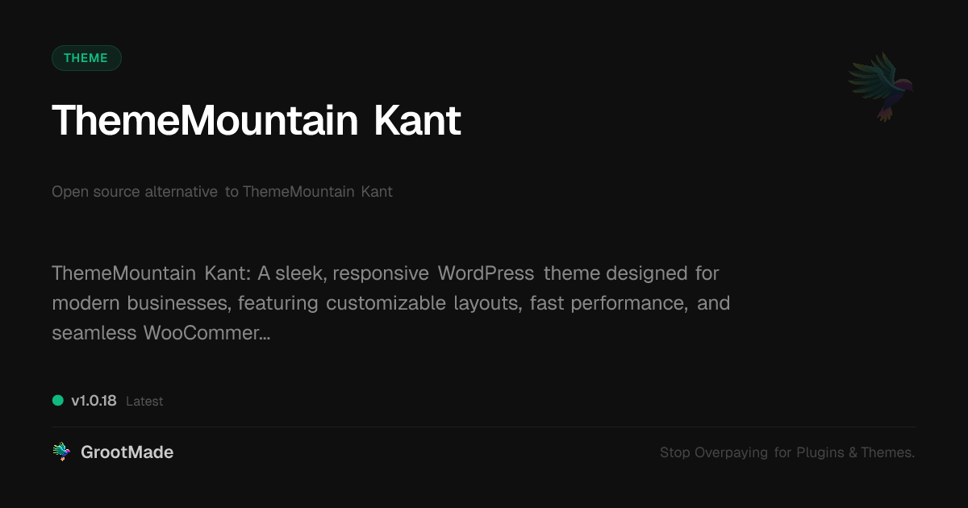Image resolution: width=968 pixels, height=508 pixels.
Task: Click the large hummingbird logo top right
Action: tap(882, 86)
